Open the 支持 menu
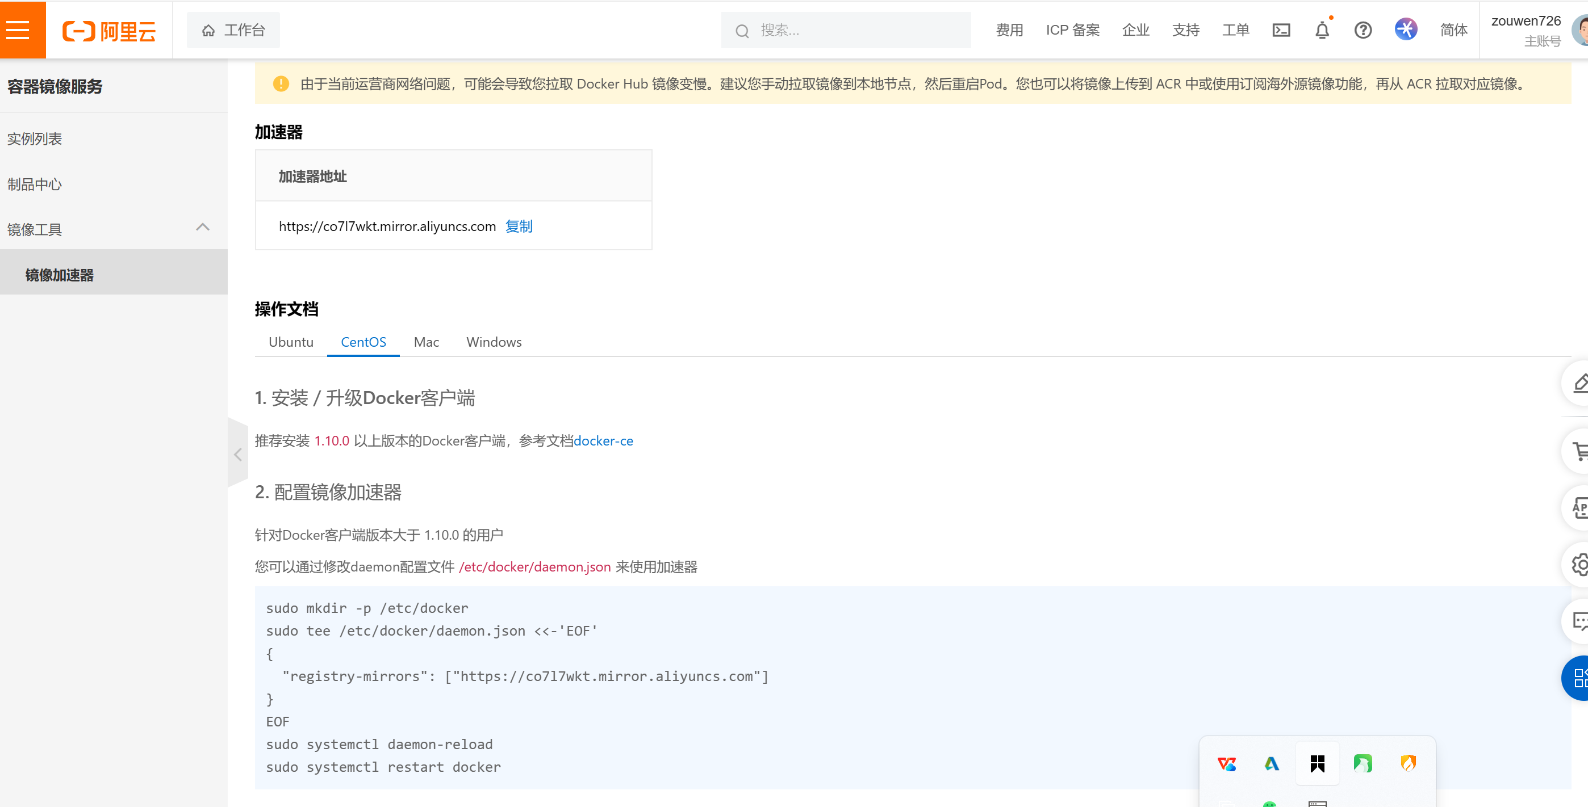 click(x=1185, y=30)
